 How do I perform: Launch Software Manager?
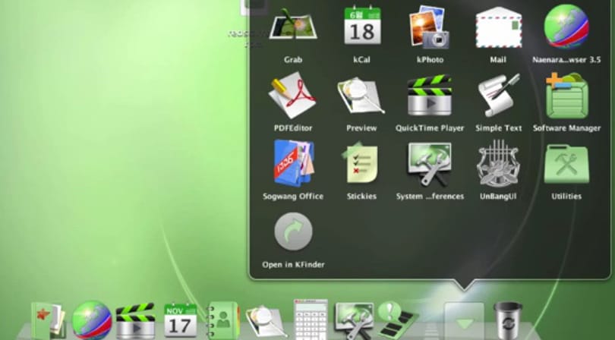coord(566,96)
